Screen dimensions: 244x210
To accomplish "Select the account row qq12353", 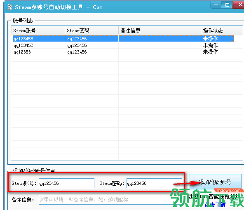I will coord(123,52).
